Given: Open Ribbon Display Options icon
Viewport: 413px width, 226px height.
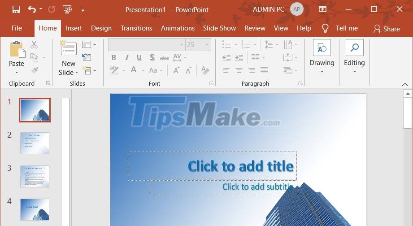Looking at the screenshot, I should click(x=322, y=9).
